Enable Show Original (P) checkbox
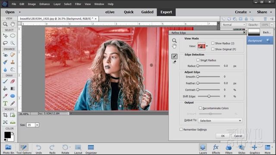 tap(213, 49)
